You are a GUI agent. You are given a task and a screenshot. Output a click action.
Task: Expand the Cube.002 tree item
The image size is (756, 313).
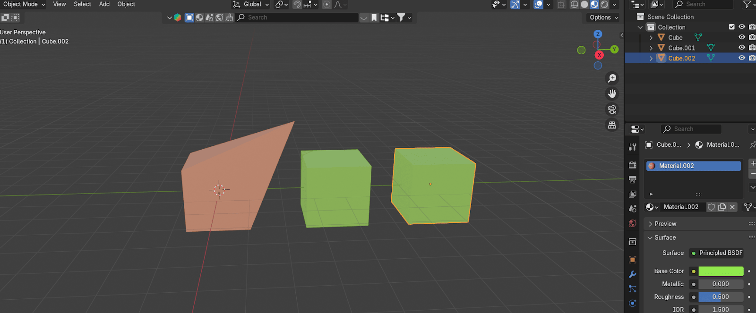[x=651, y=59]
